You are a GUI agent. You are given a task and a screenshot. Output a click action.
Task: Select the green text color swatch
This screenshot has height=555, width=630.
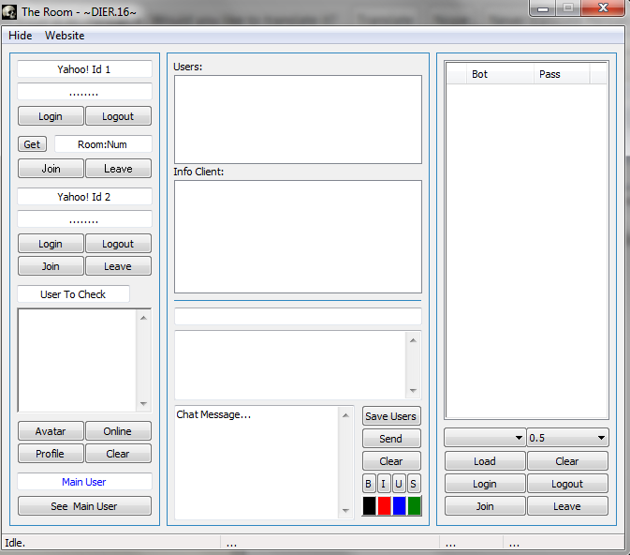[x=414, y=506]
